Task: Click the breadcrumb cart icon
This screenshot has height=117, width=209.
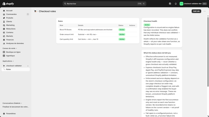Action: click(35, 11)
